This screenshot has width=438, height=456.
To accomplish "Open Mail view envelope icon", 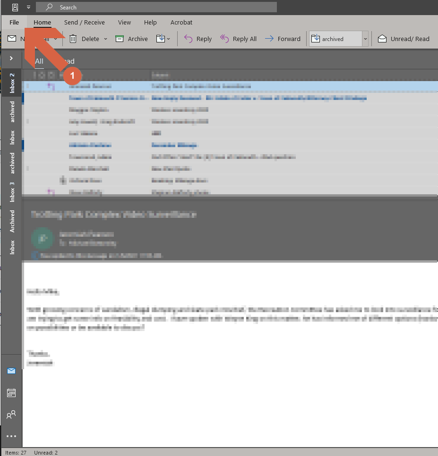I will pos(11,371).
